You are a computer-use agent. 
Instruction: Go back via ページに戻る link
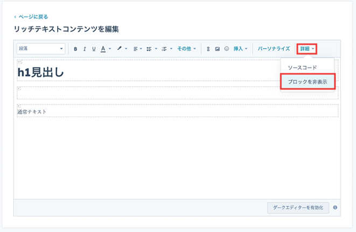31,17
